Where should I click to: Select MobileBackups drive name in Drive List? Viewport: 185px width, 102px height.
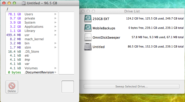point(104,28)
